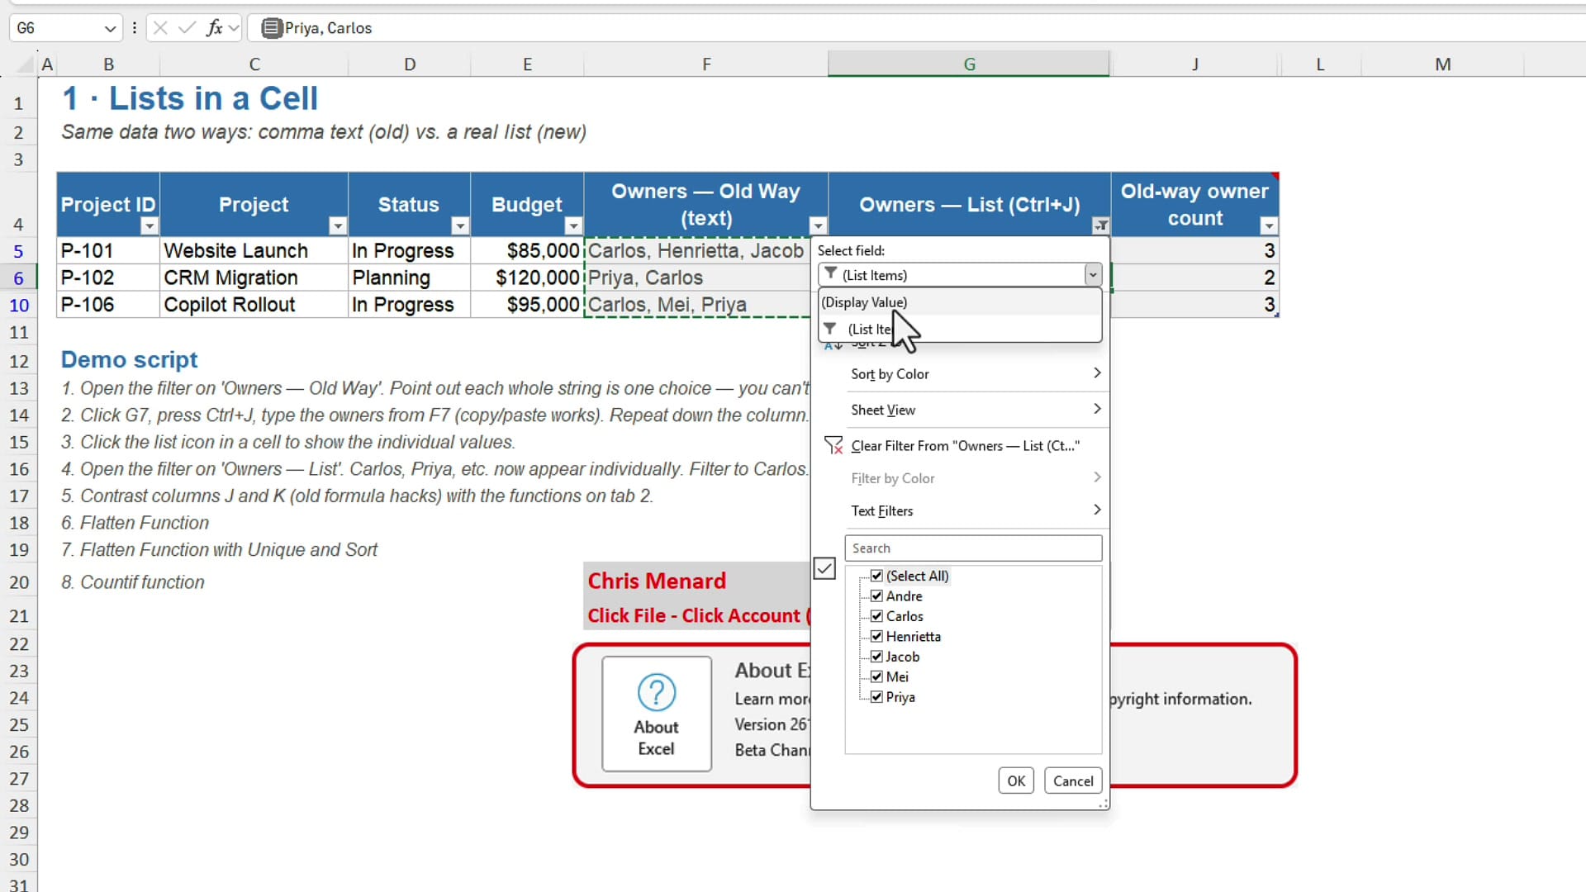The image size is (1586, 892).
Task: Collapse the Select field combo box
Action: pos(1093,275)
